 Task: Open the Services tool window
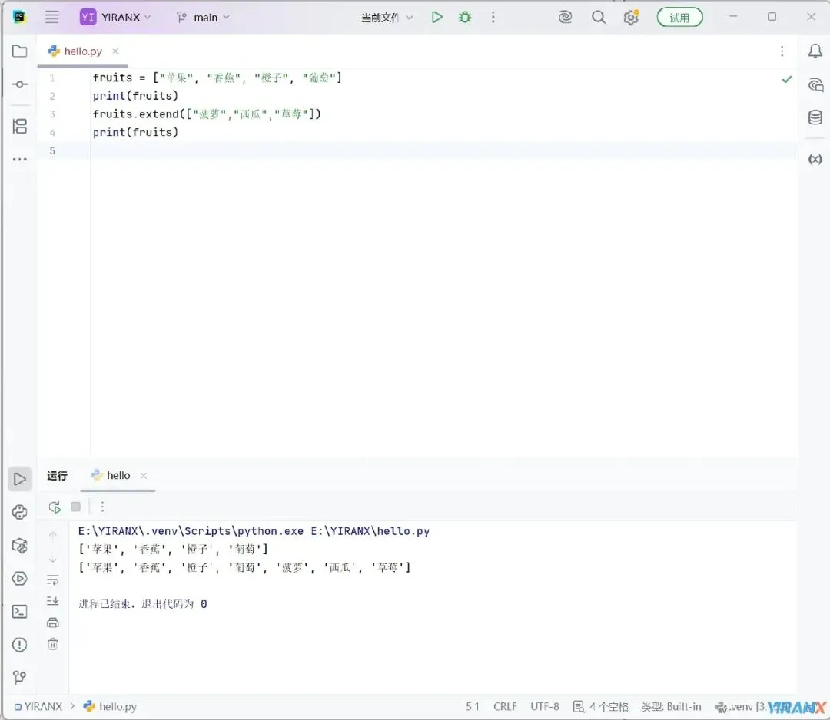click(19, 578)
